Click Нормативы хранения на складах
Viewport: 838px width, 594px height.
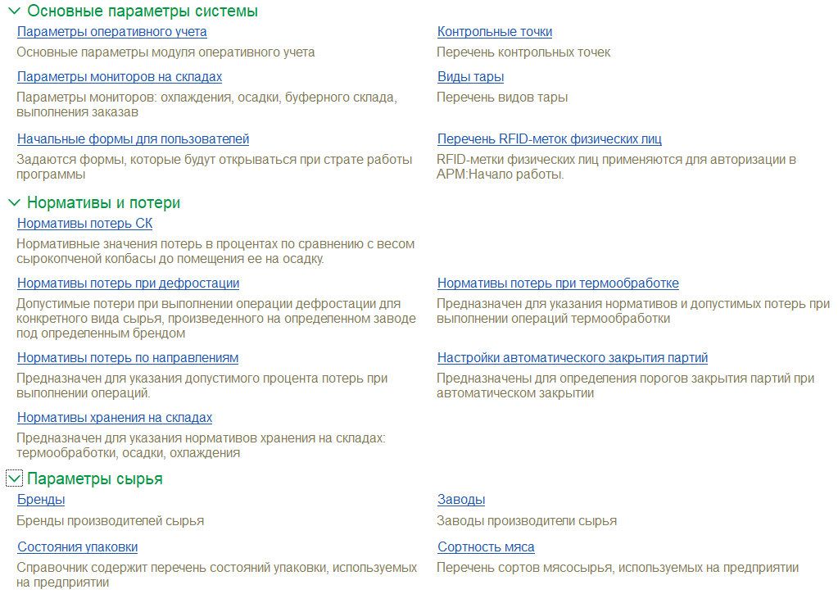click(x=115, y=418)
